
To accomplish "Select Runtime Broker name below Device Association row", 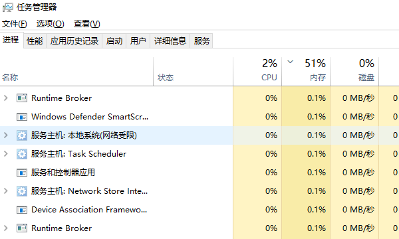I will (61, 228).
